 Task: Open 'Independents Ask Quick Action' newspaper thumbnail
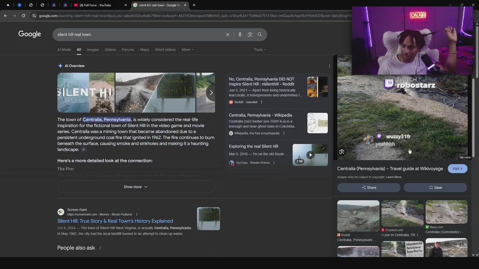[402, 249]
